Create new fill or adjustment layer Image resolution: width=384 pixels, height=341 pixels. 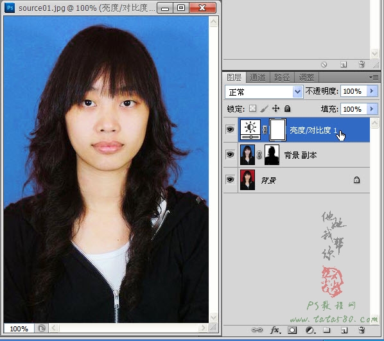click(310, 330)
